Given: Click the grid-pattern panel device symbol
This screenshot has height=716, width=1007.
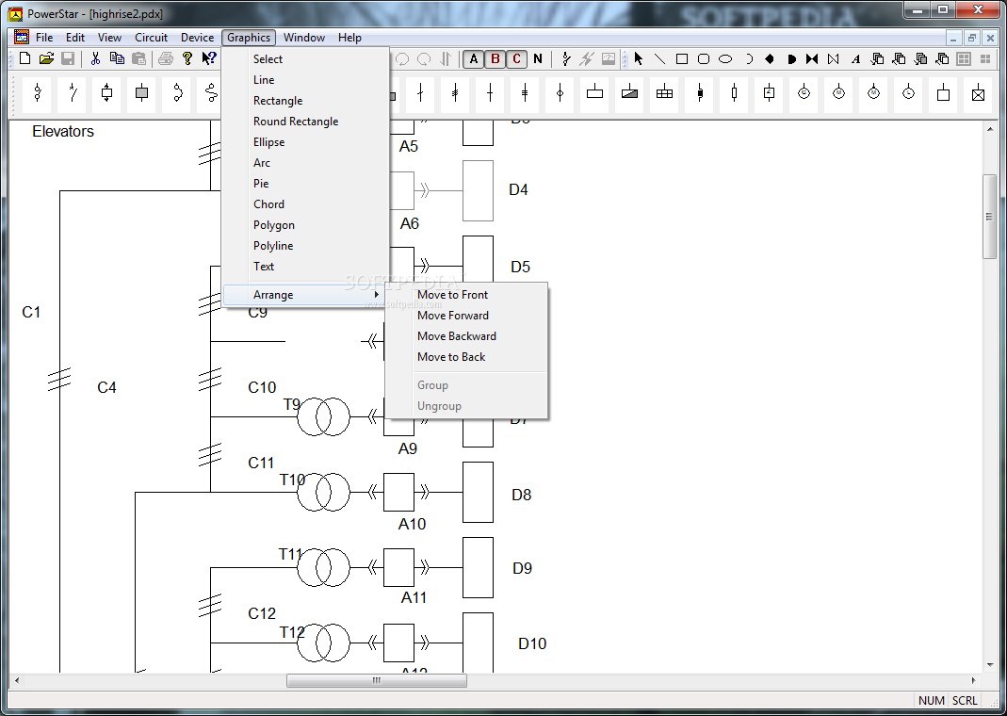Looking at the screenshot, I should tap(665, 94).
